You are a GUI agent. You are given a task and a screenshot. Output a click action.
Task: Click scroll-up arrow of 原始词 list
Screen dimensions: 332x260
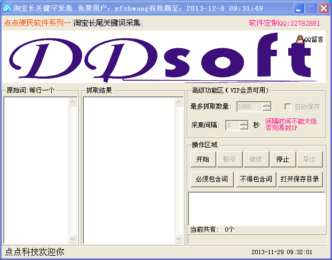pyautogui.click(x=73, y=102)
